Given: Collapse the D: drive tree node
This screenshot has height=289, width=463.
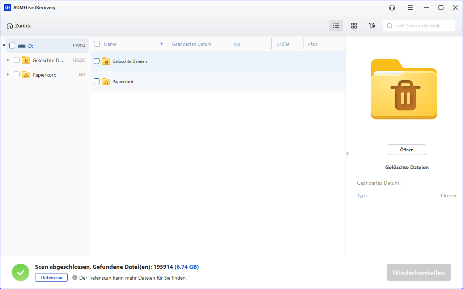Looking at the screenshot, I should click(4, 46).
